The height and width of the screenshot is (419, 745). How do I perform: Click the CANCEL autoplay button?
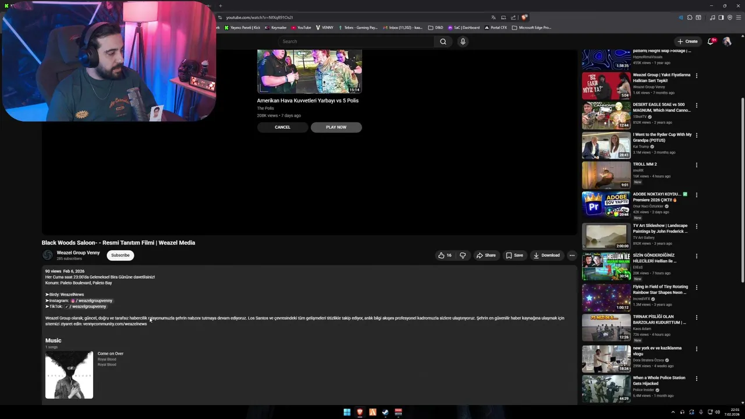(282, 127)
